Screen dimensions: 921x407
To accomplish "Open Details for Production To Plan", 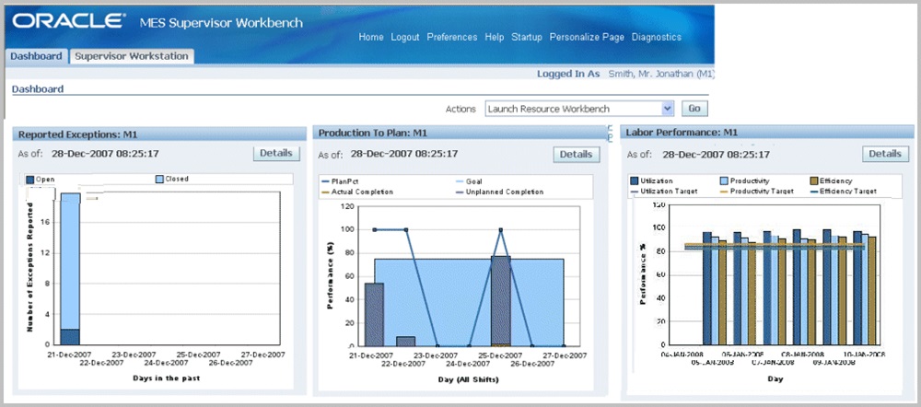I will point(576,155).
